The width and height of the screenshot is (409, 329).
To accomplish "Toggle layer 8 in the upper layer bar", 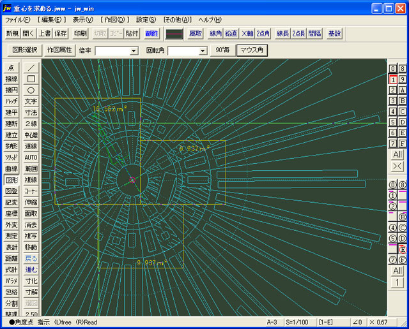I will [x=402, y=68].
